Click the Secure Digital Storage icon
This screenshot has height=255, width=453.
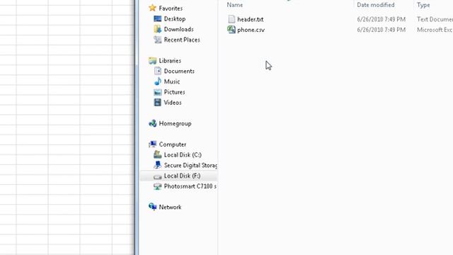coord(157,165)
